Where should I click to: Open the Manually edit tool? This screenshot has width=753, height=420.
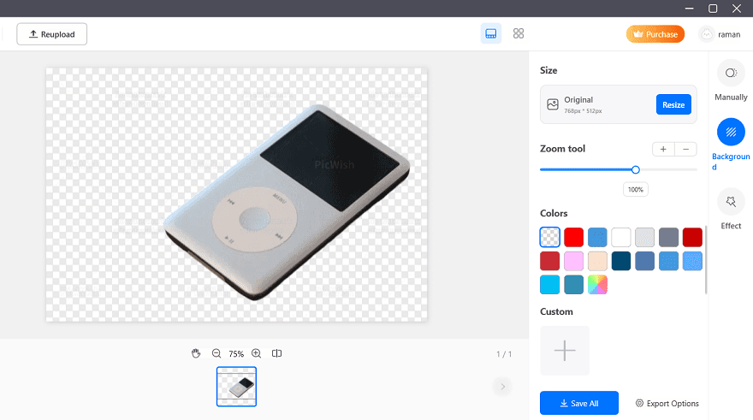coord(731,81)
